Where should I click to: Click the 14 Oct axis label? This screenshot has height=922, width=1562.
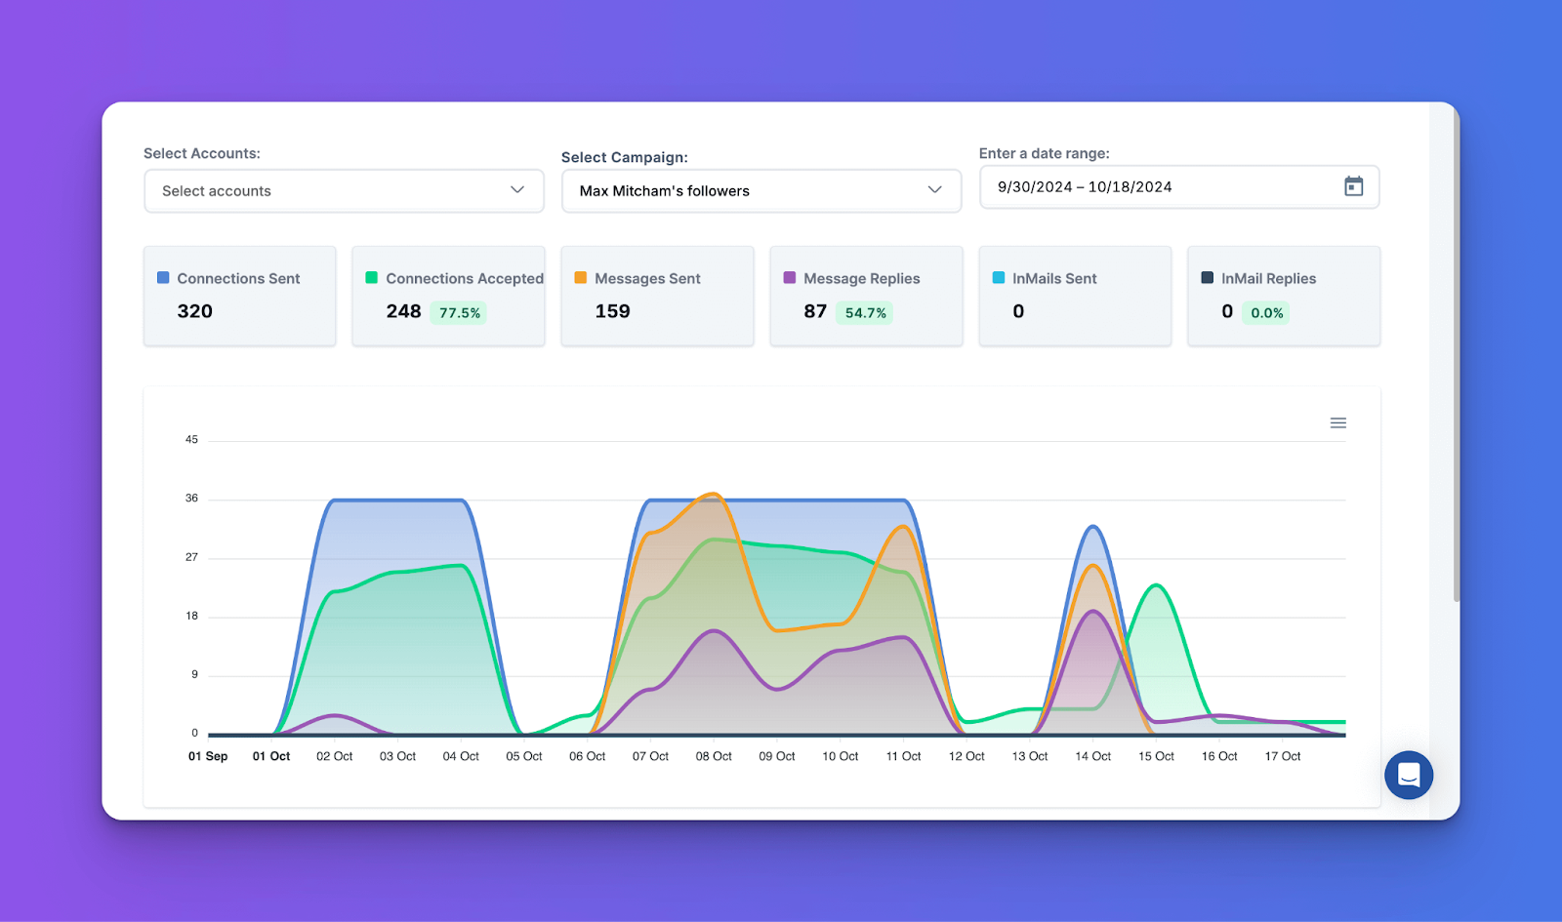tap(1093, 756)
